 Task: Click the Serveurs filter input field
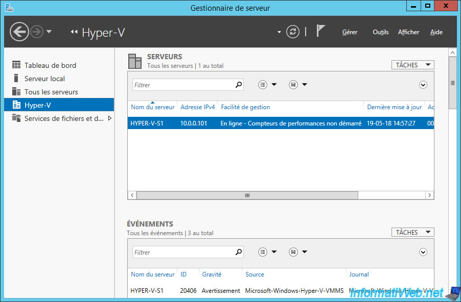(188, 85)
